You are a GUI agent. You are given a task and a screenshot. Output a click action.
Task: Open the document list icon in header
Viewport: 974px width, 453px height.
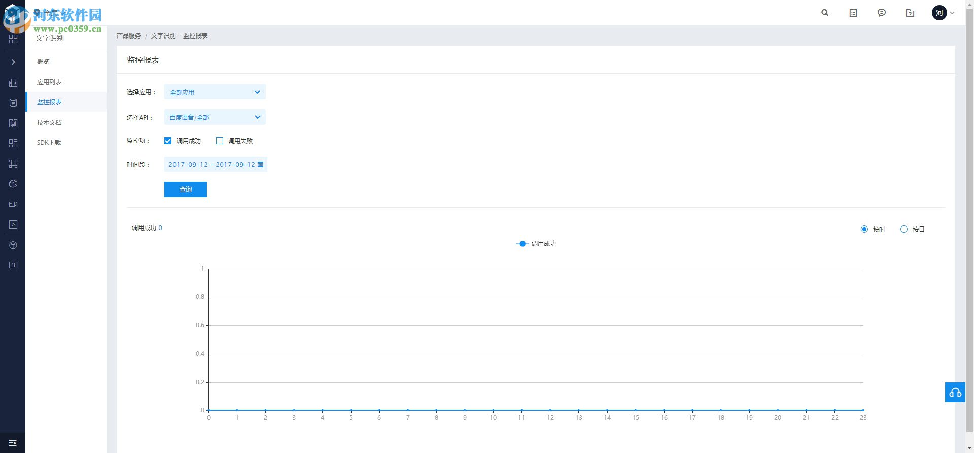tap(853, 13)
